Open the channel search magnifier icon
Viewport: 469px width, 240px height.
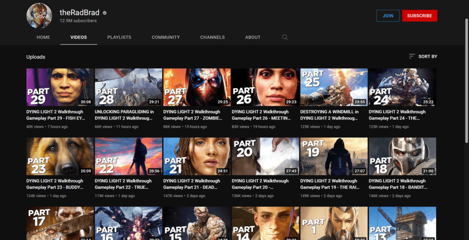tap(285, 38)
